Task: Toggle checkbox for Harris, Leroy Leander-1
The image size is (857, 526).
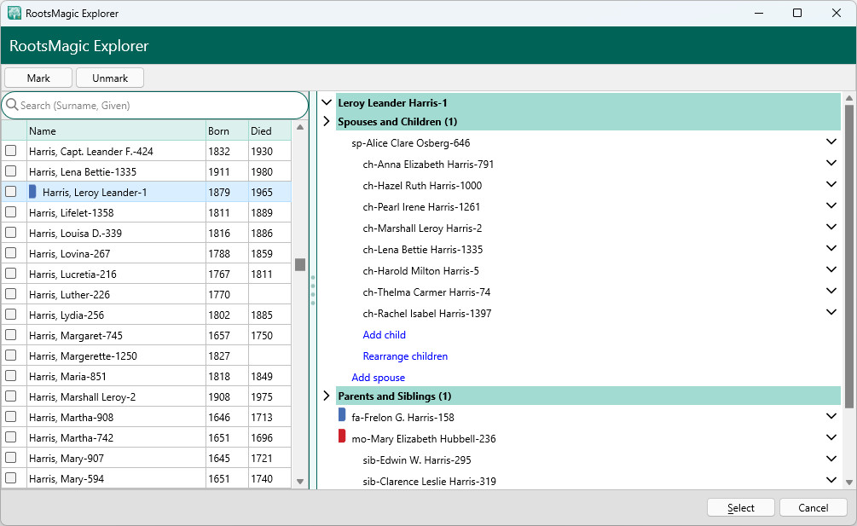Action: 11,192
